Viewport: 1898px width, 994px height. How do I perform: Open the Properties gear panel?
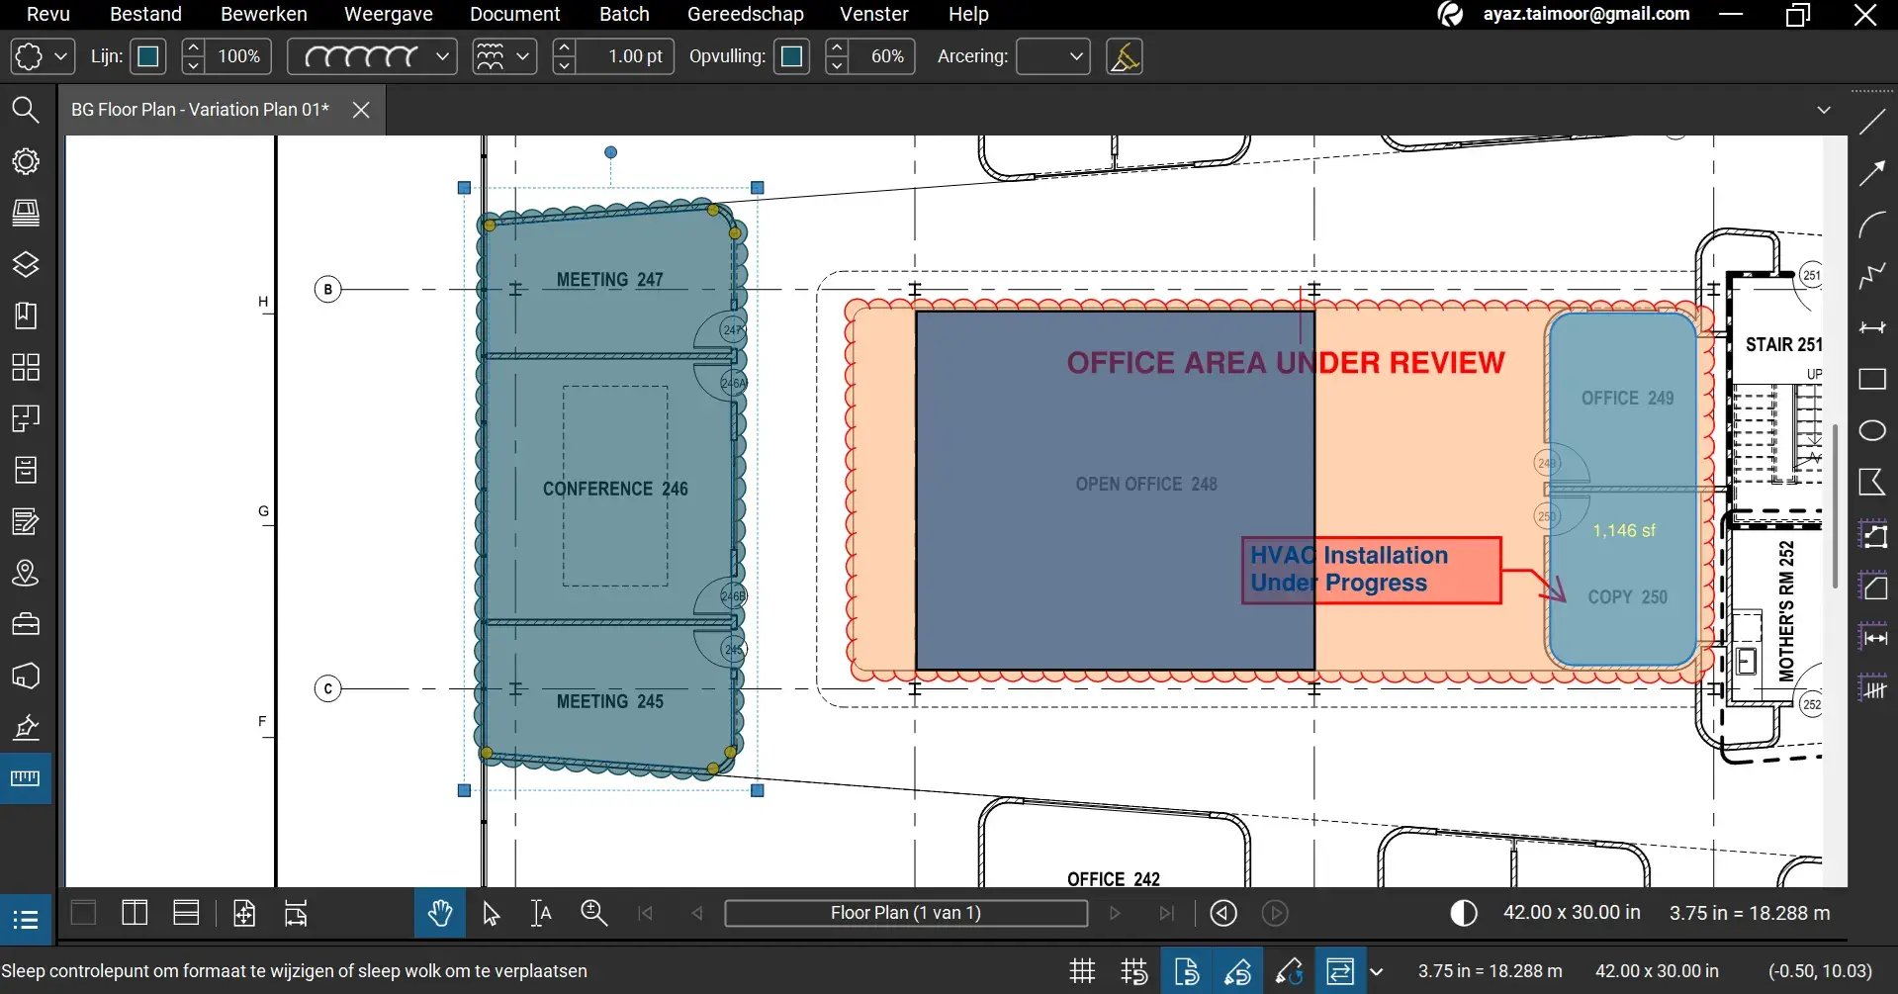point(26,161)
